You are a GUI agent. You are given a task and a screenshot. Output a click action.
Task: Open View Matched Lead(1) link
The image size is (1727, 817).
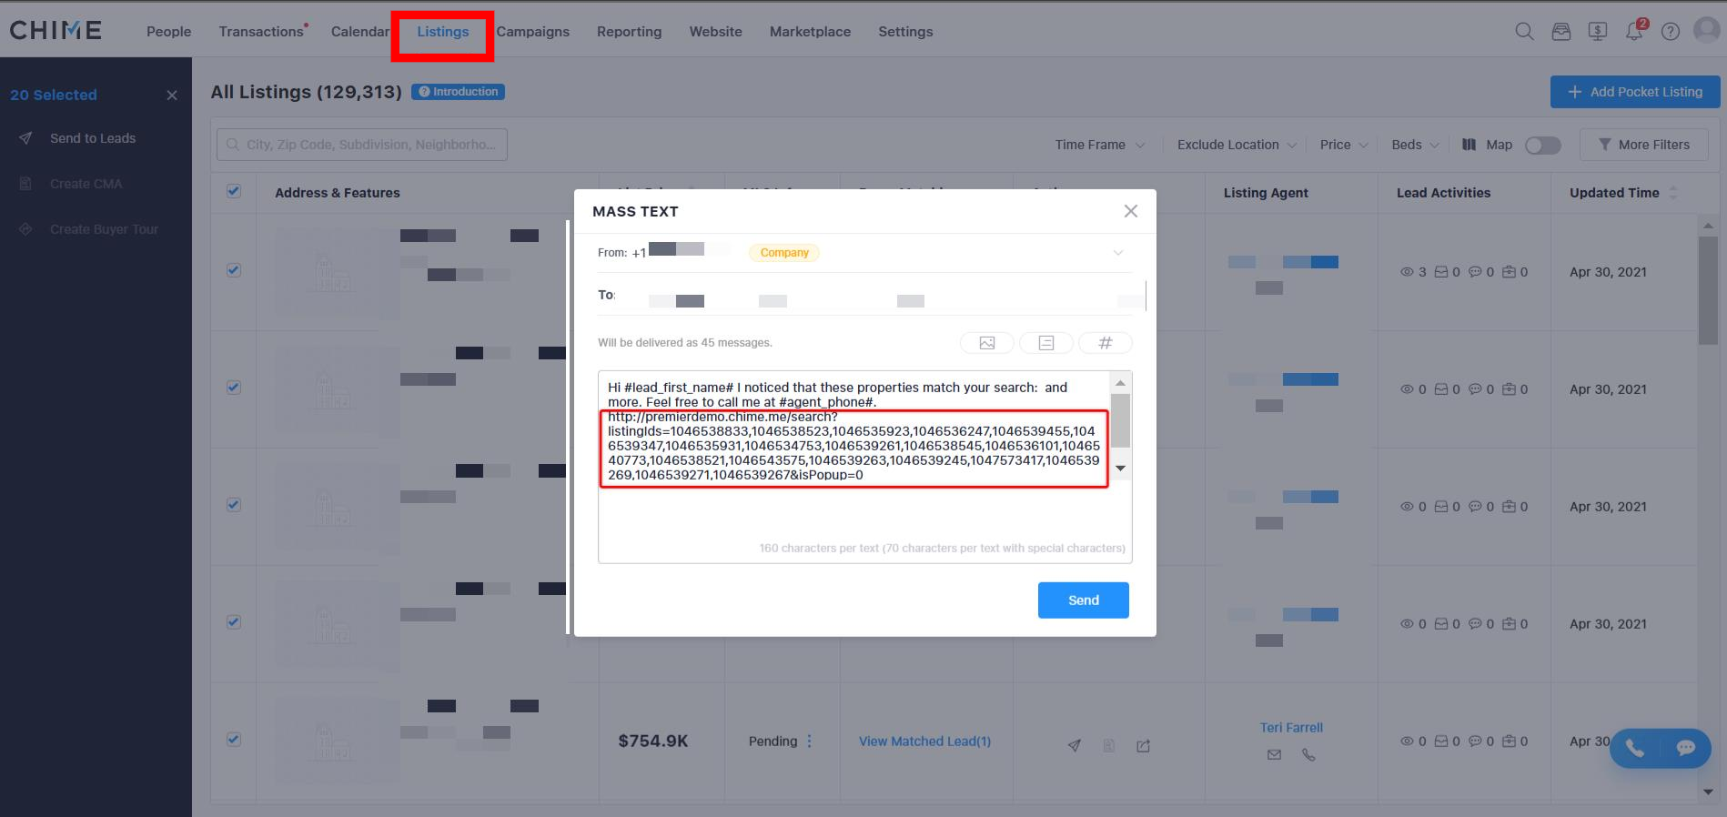924,741
